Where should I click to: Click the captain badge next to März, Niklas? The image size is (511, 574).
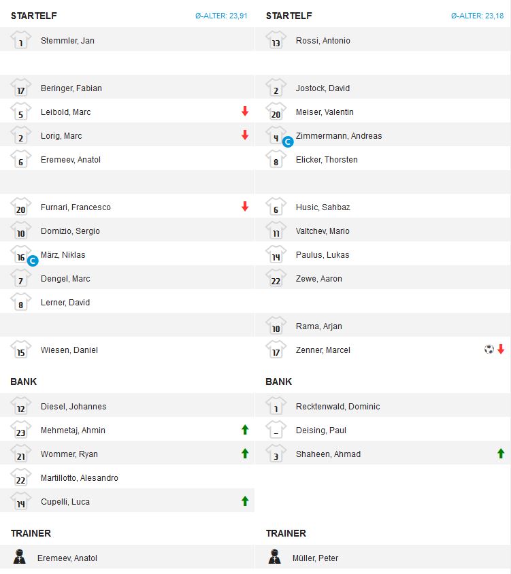click(32, 260)
